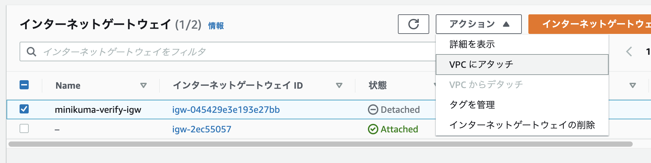The width and height of the screenshot is (651, 163).
Task: Check the igw-2ec55057 row checkbox
Action: (x=24, y=128)
